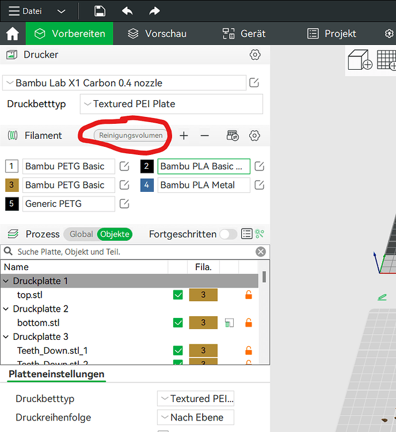This screenshot has height=432, width=396.
Task: Open the Filament settings gear
Action: [x=254, y=135]
